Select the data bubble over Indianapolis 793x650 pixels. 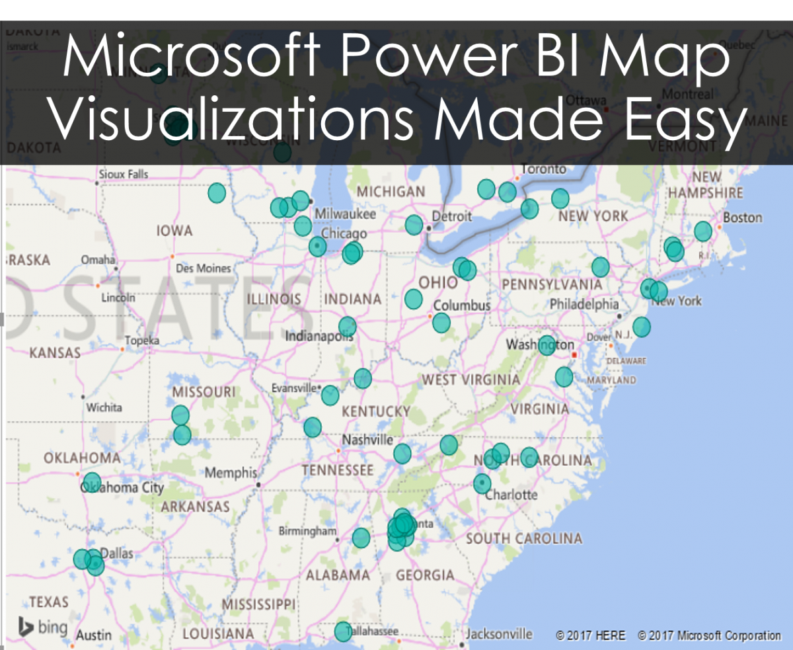pos(348,327)
